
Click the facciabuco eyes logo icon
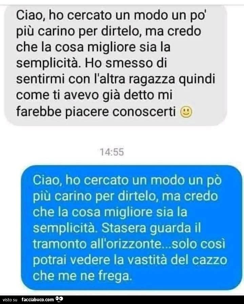click(x=59, y=299)
